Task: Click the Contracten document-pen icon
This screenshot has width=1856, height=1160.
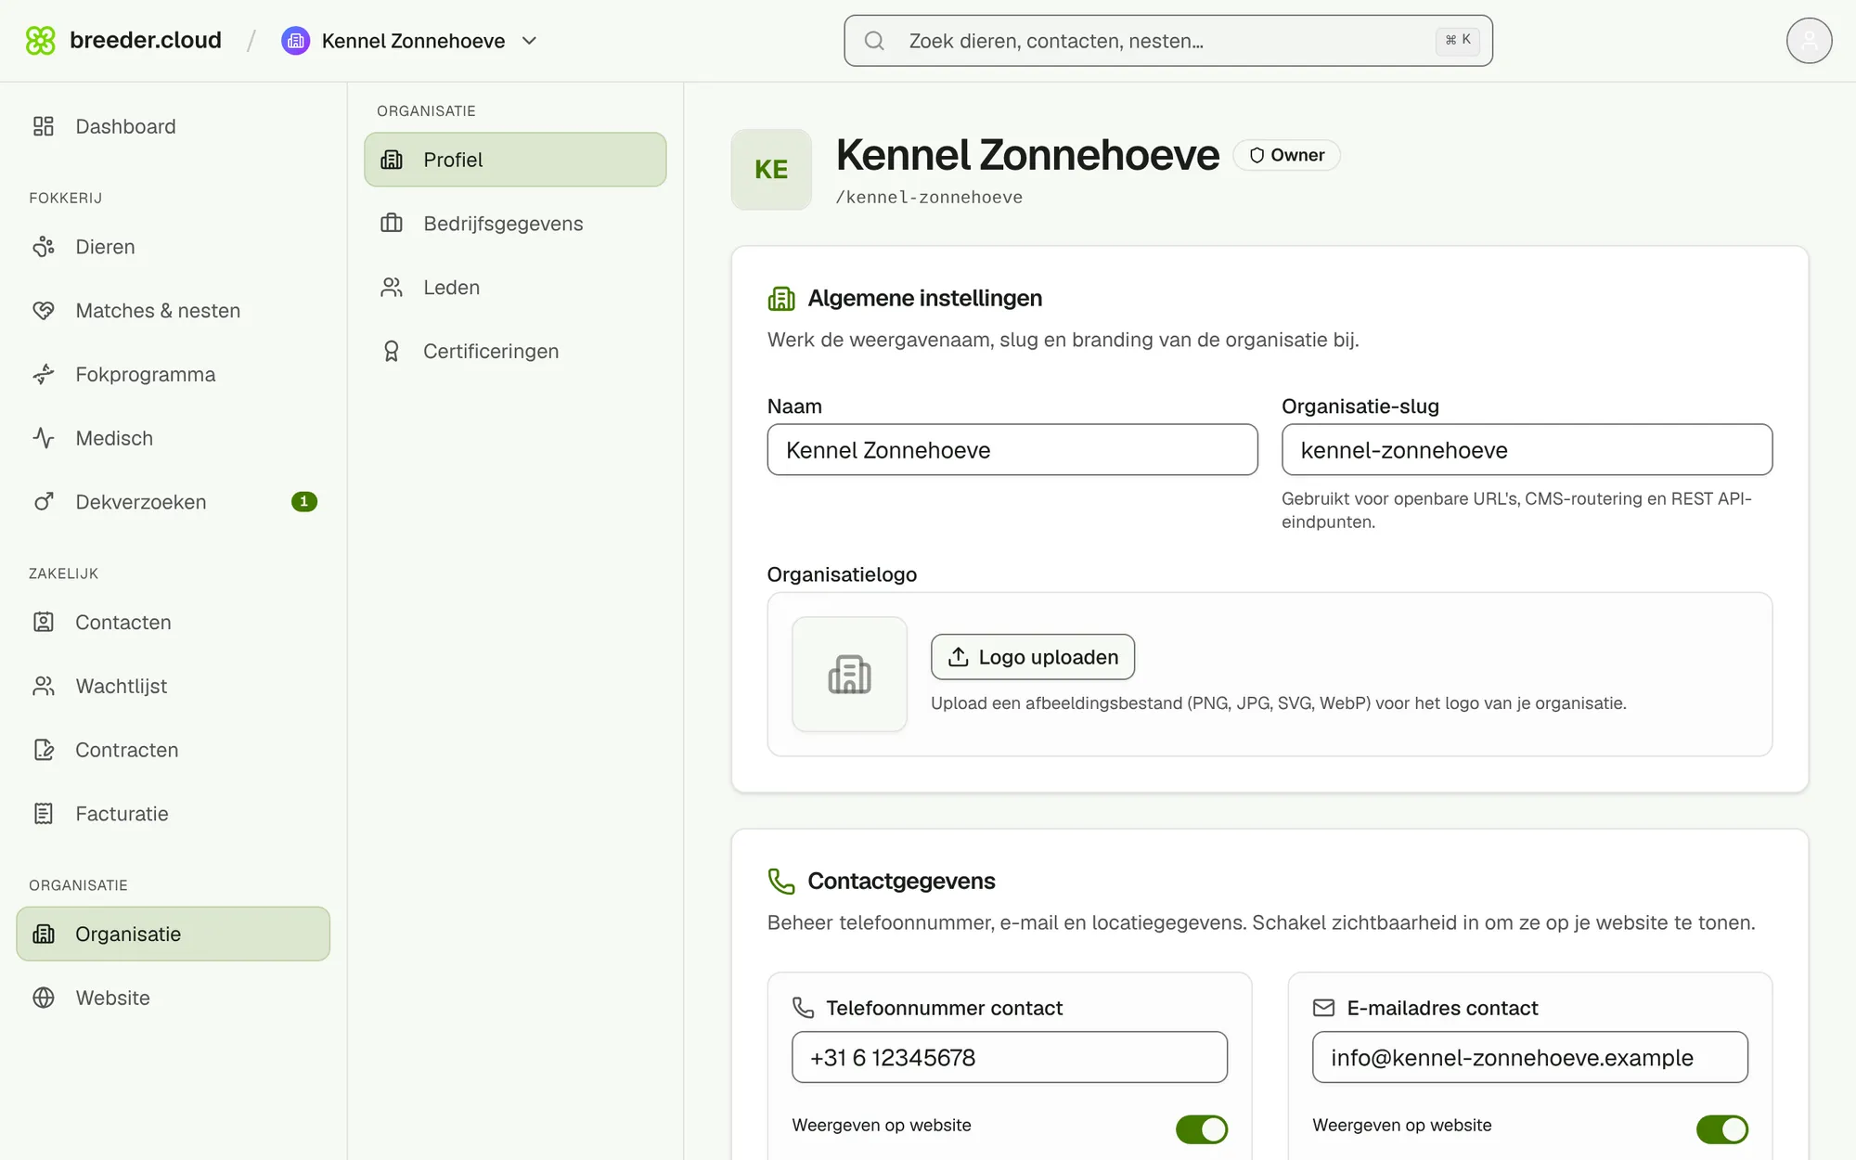Action: pos(44,750)
